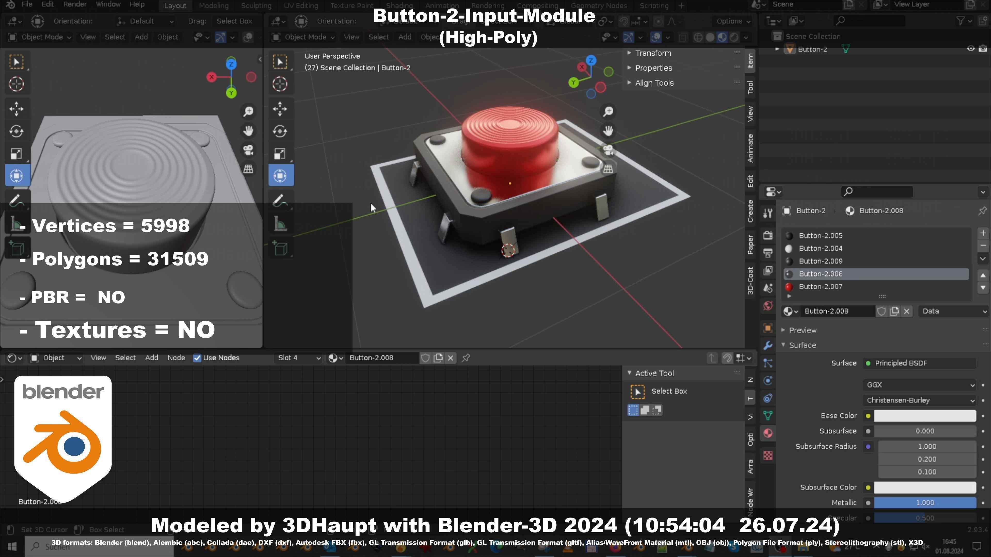
Task: Choose Scale tool in right viewport toolbar
Action: tap(281, 154)
